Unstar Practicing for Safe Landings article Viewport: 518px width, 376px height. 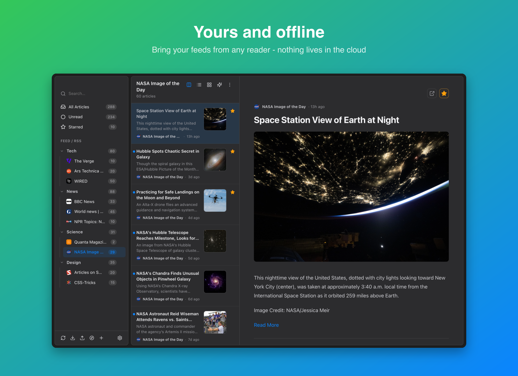232,192
